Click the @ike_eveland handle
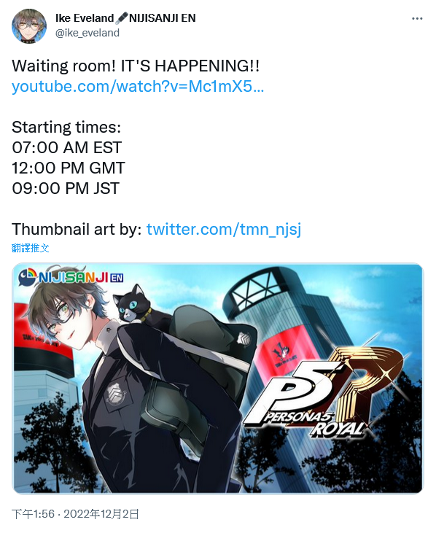The height and width of the screenshot is (533, 436). [87, 33]
